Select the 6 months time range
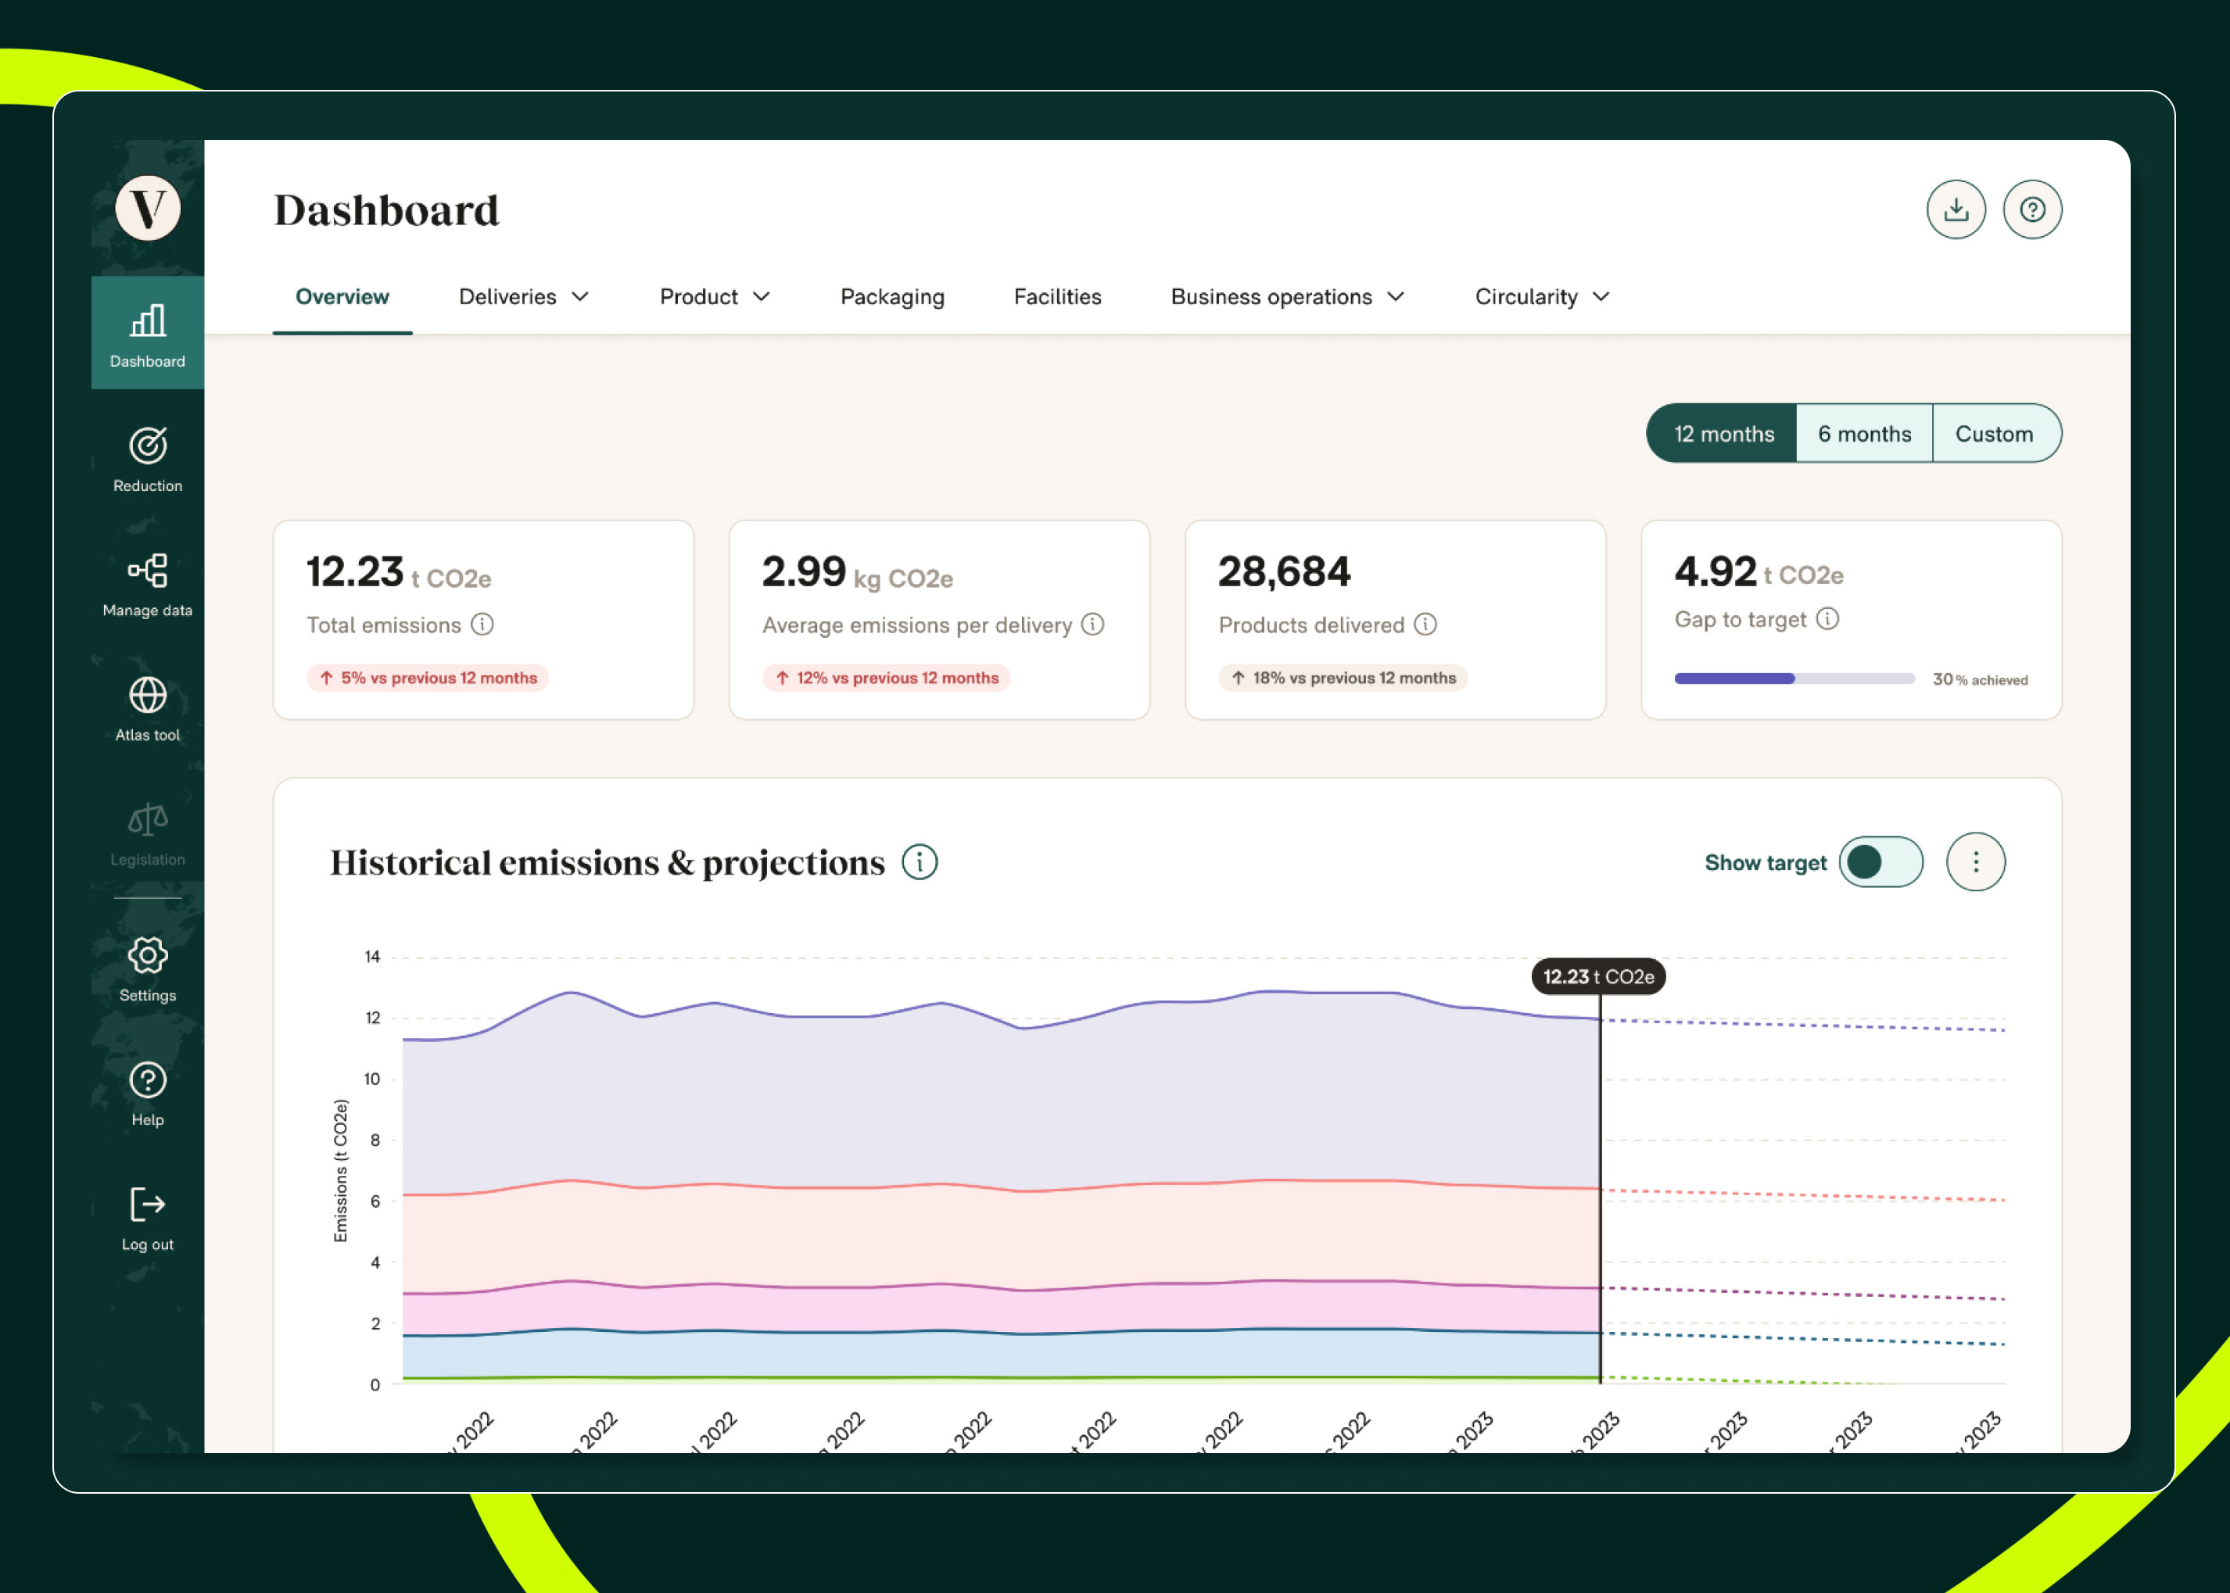The width and height of the screenshot is (2230, 1593). (1863, 434)
